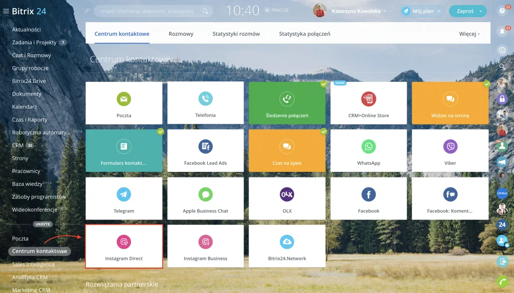Toggle the PRACUJĘ work status

click(x=277, y=10)
